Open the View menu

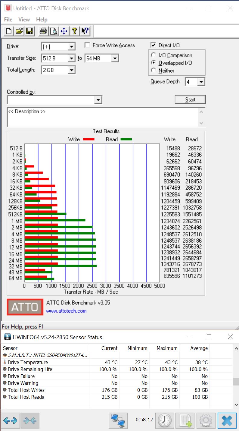pos(24,19)
